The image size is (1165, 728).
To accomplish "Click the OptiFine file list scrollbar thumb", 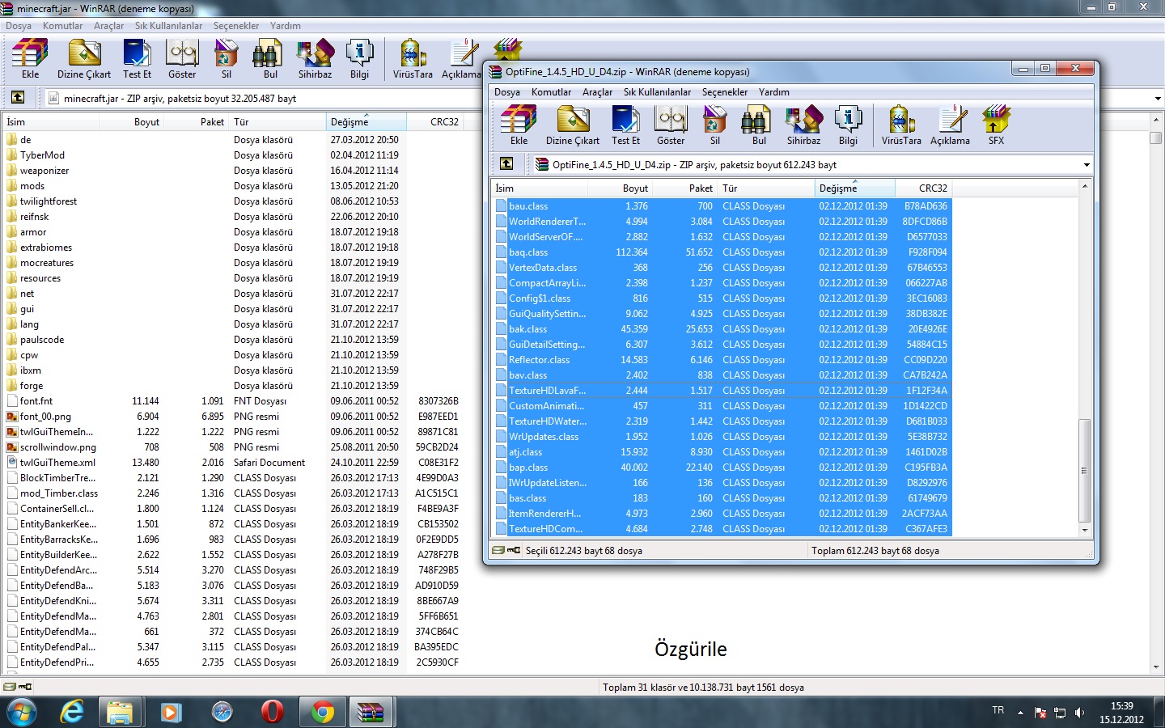I will coord(1085,471).
